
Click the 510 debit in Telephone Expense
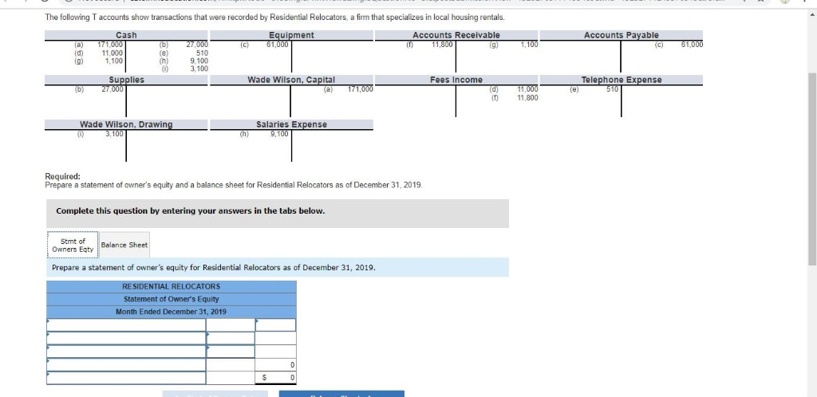(612, 89)
